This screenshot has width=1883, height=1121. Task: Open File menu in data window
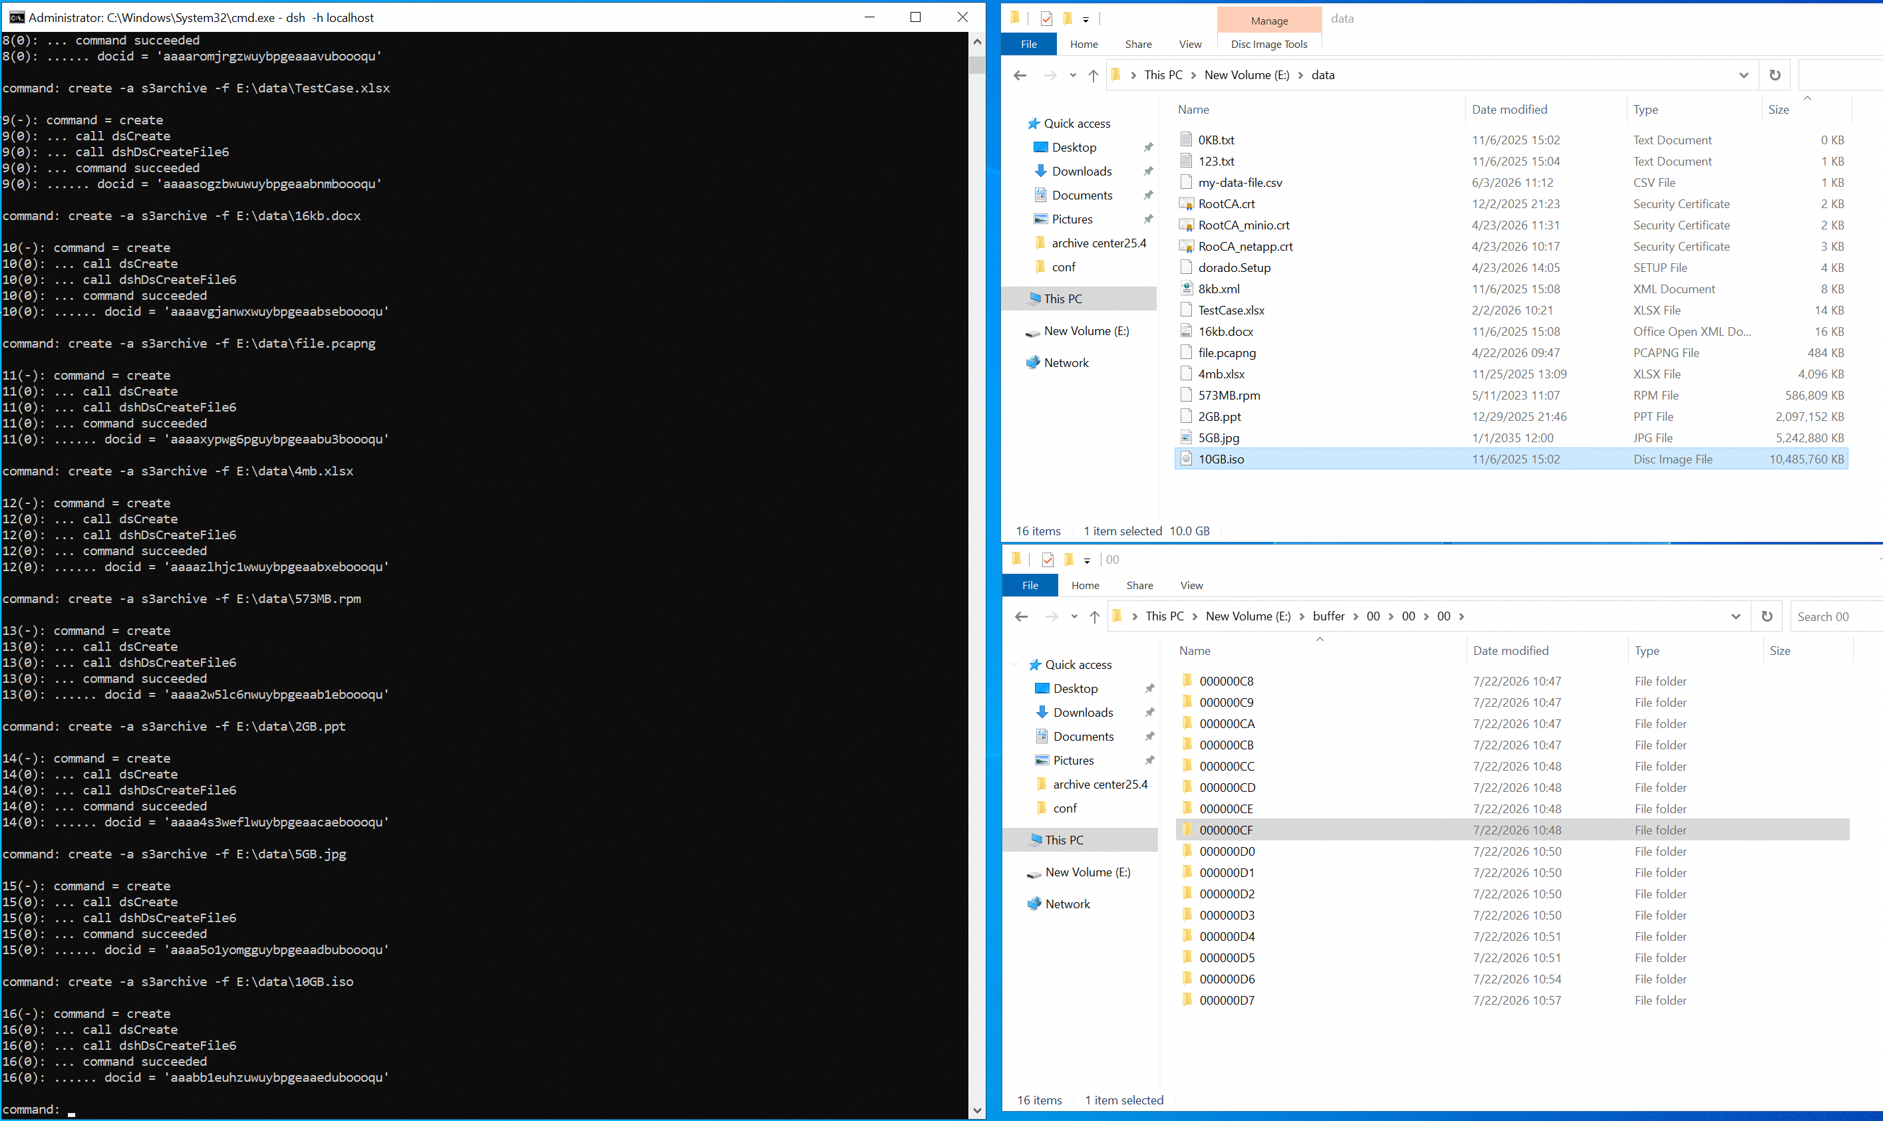1029,44
